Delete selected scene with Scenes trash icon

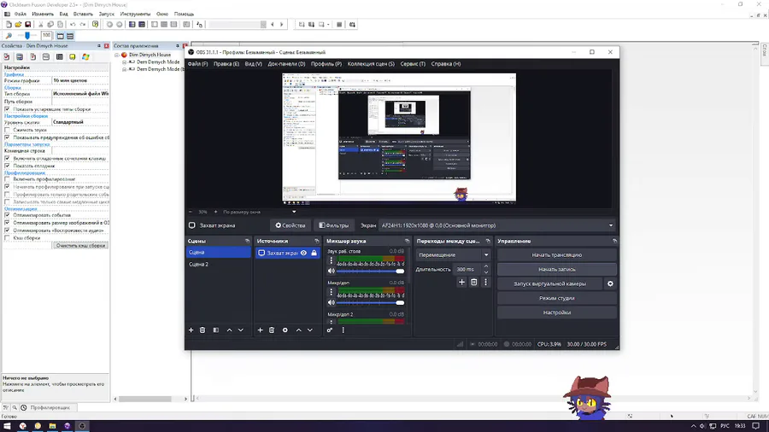[x=203, y=330]
